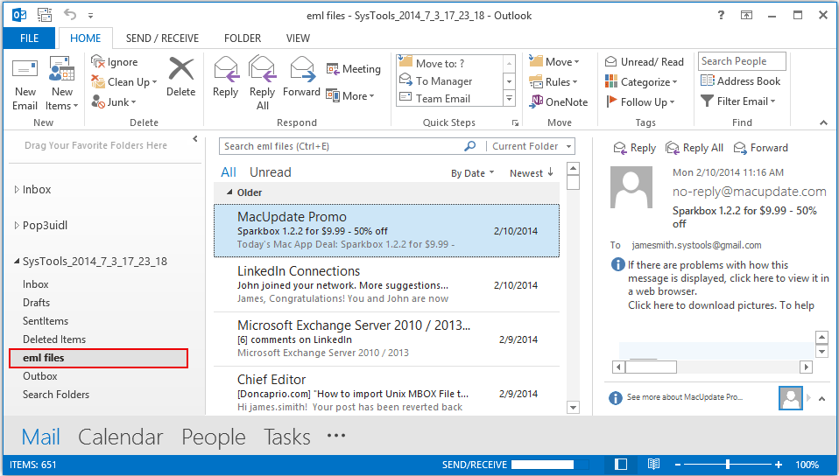The width and height of the screenshot is (839, 476).
Task: Open the Move dropdown in ribbon
Action: click(553, 62)
